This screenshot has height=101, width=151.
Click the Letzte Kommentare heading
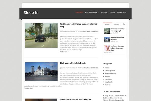click(111, 91)
